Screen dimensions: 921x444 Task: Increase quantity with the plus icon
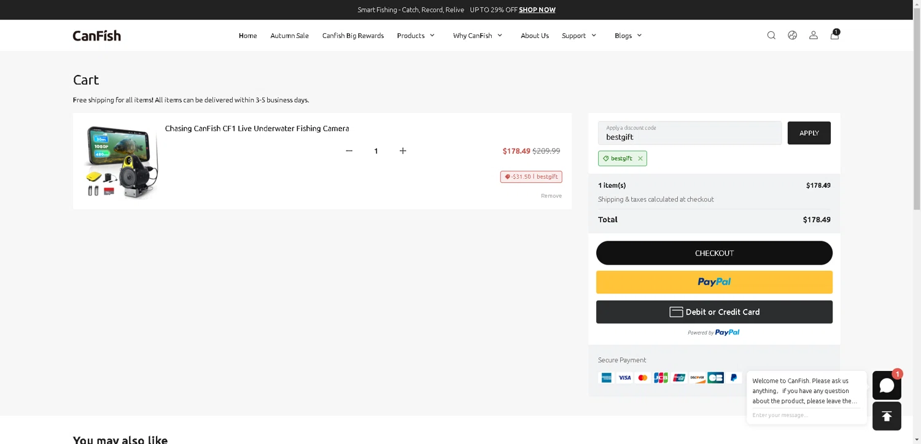(403, 151)
